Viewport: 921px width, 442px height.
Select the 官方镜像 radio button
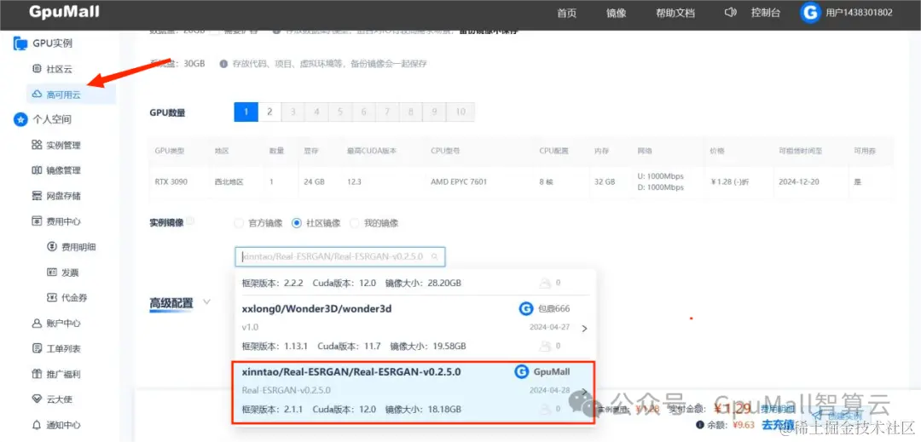(239, 223)
